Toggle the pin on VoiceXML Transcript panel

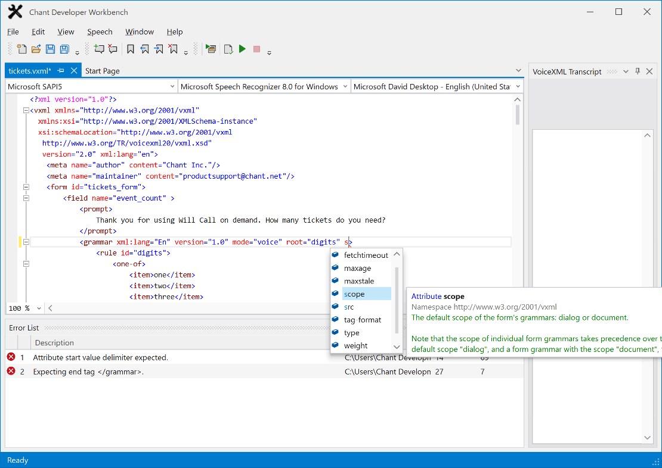pos(638,71)
